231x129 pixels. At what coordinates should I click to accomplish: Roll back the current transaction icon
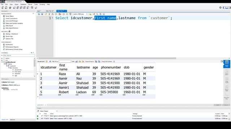point(67,14)
